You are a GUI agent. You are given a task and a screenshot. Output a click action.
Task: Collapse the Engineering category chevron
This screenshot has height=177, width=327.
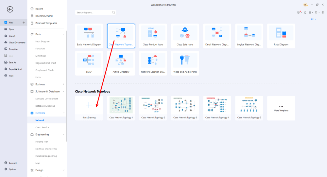(63, 134)
